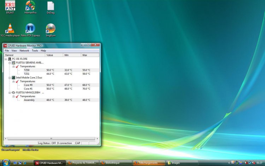This screenshot has width=265, height=166.
Task: Click TZS0 min value 32.0 °C
Action: [x=68, y=70]
